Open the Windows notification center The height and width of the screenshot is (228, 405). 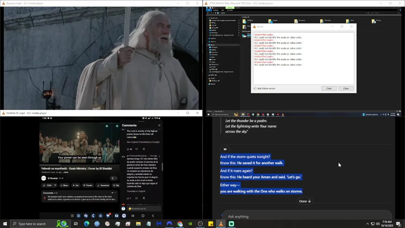399,224
